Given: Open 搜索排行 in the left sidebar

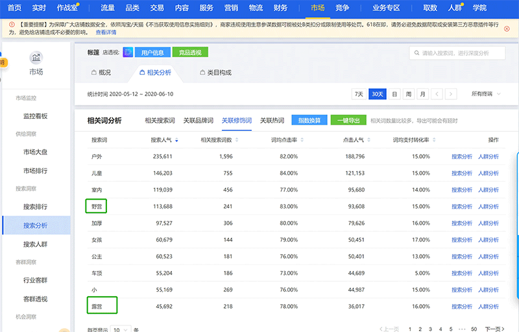Looking at the screenshot, I should [x=35, y=206].
